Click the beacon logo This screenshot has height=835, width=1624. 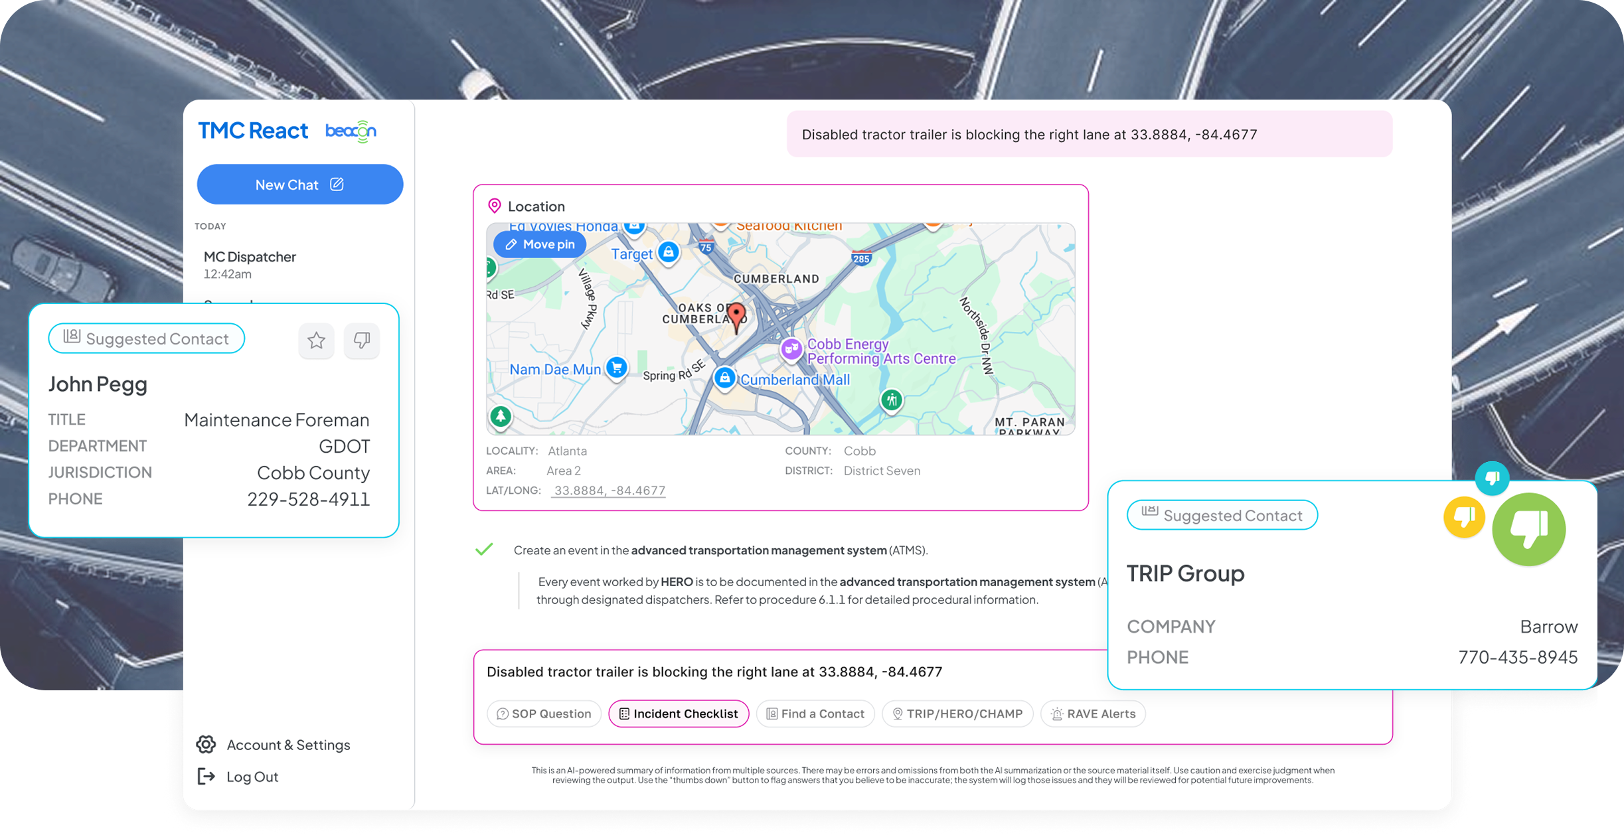[x=351, y=131]
